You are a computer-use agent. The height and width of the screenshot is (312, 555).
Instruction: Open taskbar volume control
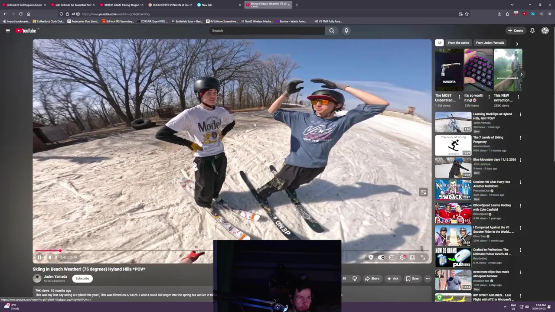click(527, 307)
